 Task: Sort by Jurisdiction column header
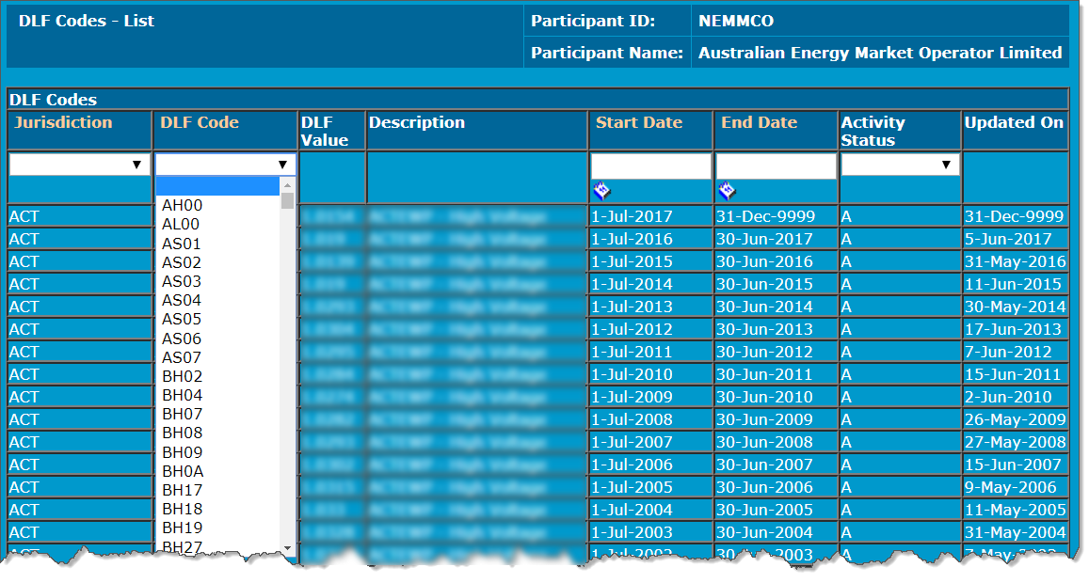(x=63, y=122)
